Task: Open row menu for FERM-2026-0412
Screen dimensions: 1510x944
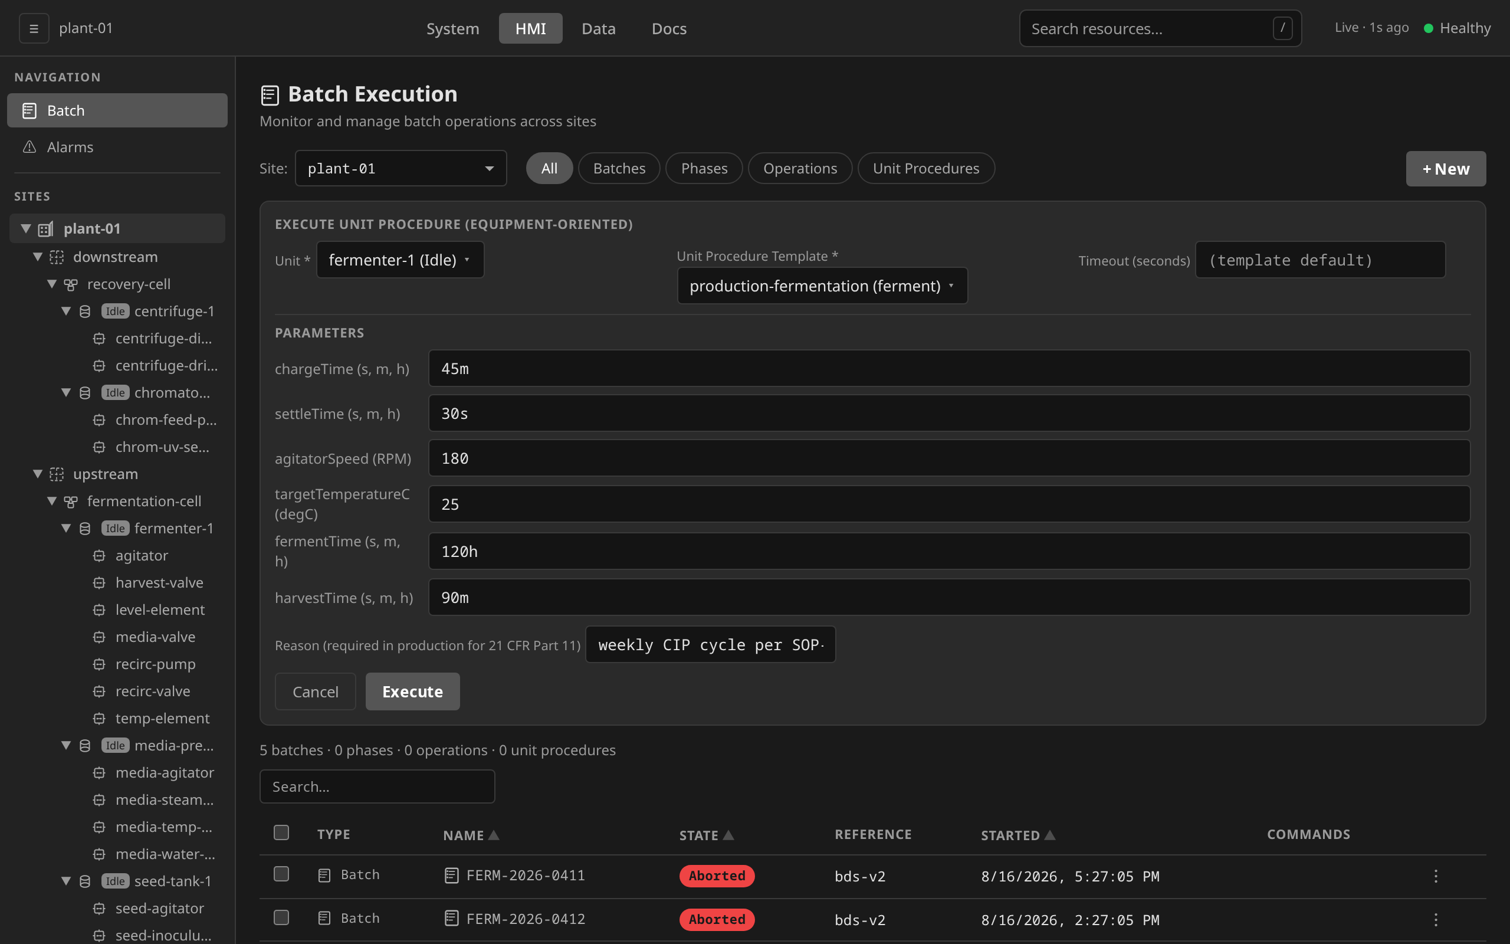Action: click(x=1436, y=920)
